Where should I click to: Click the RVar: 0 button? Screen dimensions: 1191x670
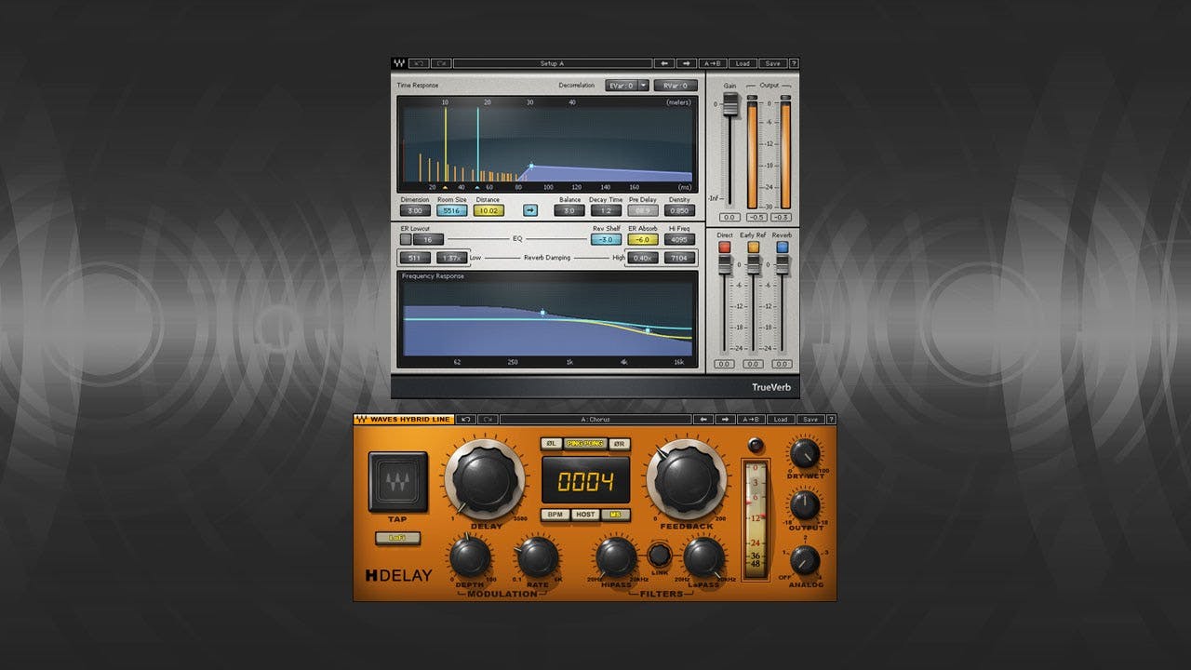point(675,86)
